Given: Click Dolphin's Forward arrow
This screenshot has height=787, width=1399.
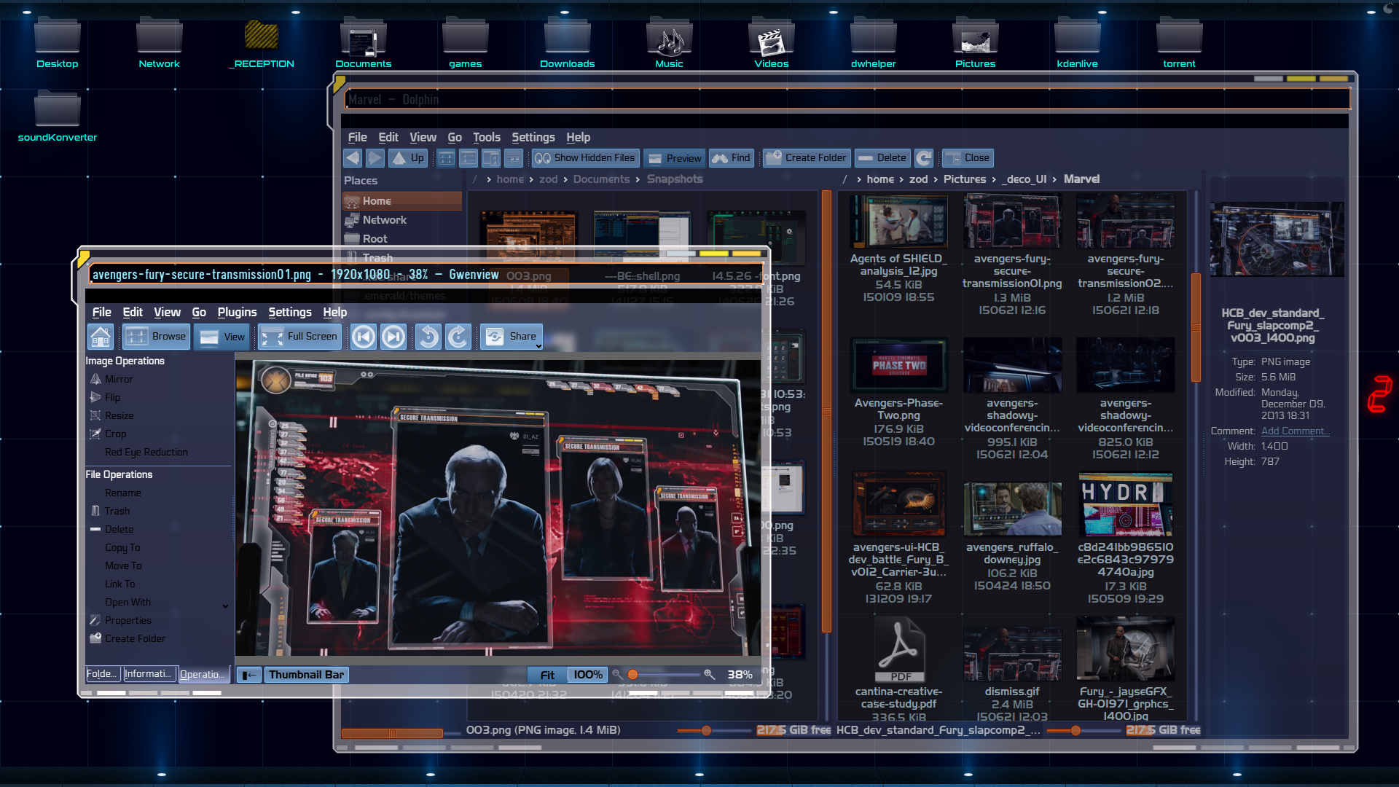Looking at the screenshot, I should tap(375, 158).
